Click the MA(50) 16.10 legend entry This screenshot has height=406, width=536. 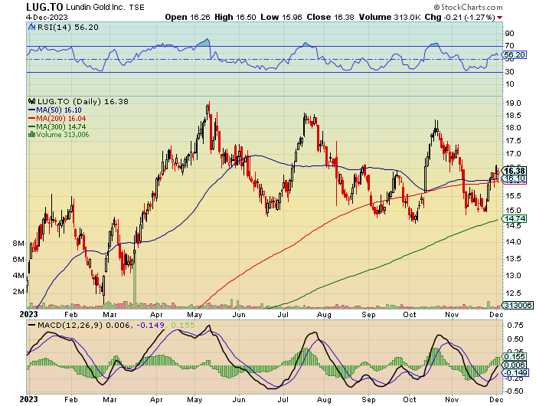click(x=55, y=110)
